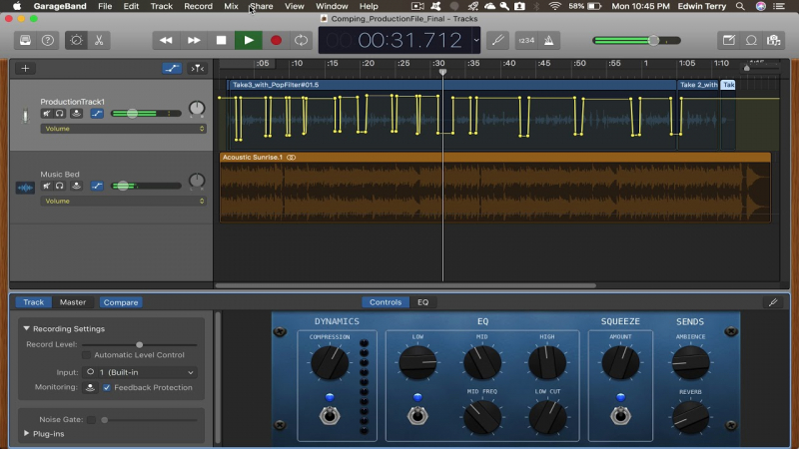Toggle the Cycle loop button

301,41
